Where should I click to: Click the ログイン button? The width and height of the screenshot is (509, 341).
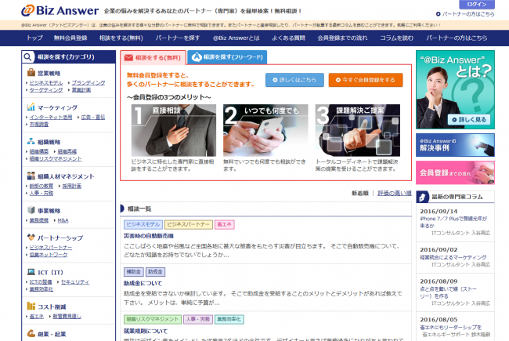[477, 4]
